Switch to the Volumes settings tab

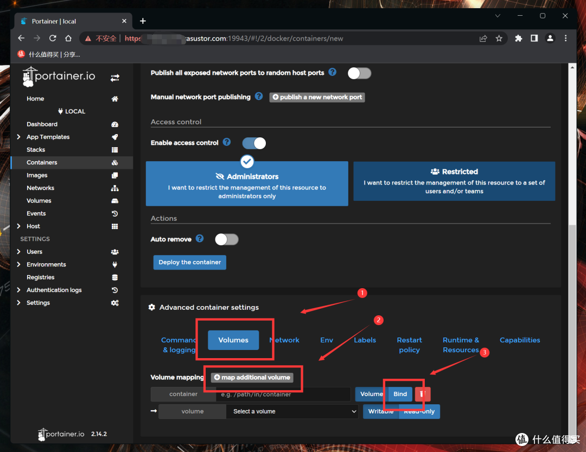[x=233, y=340]
